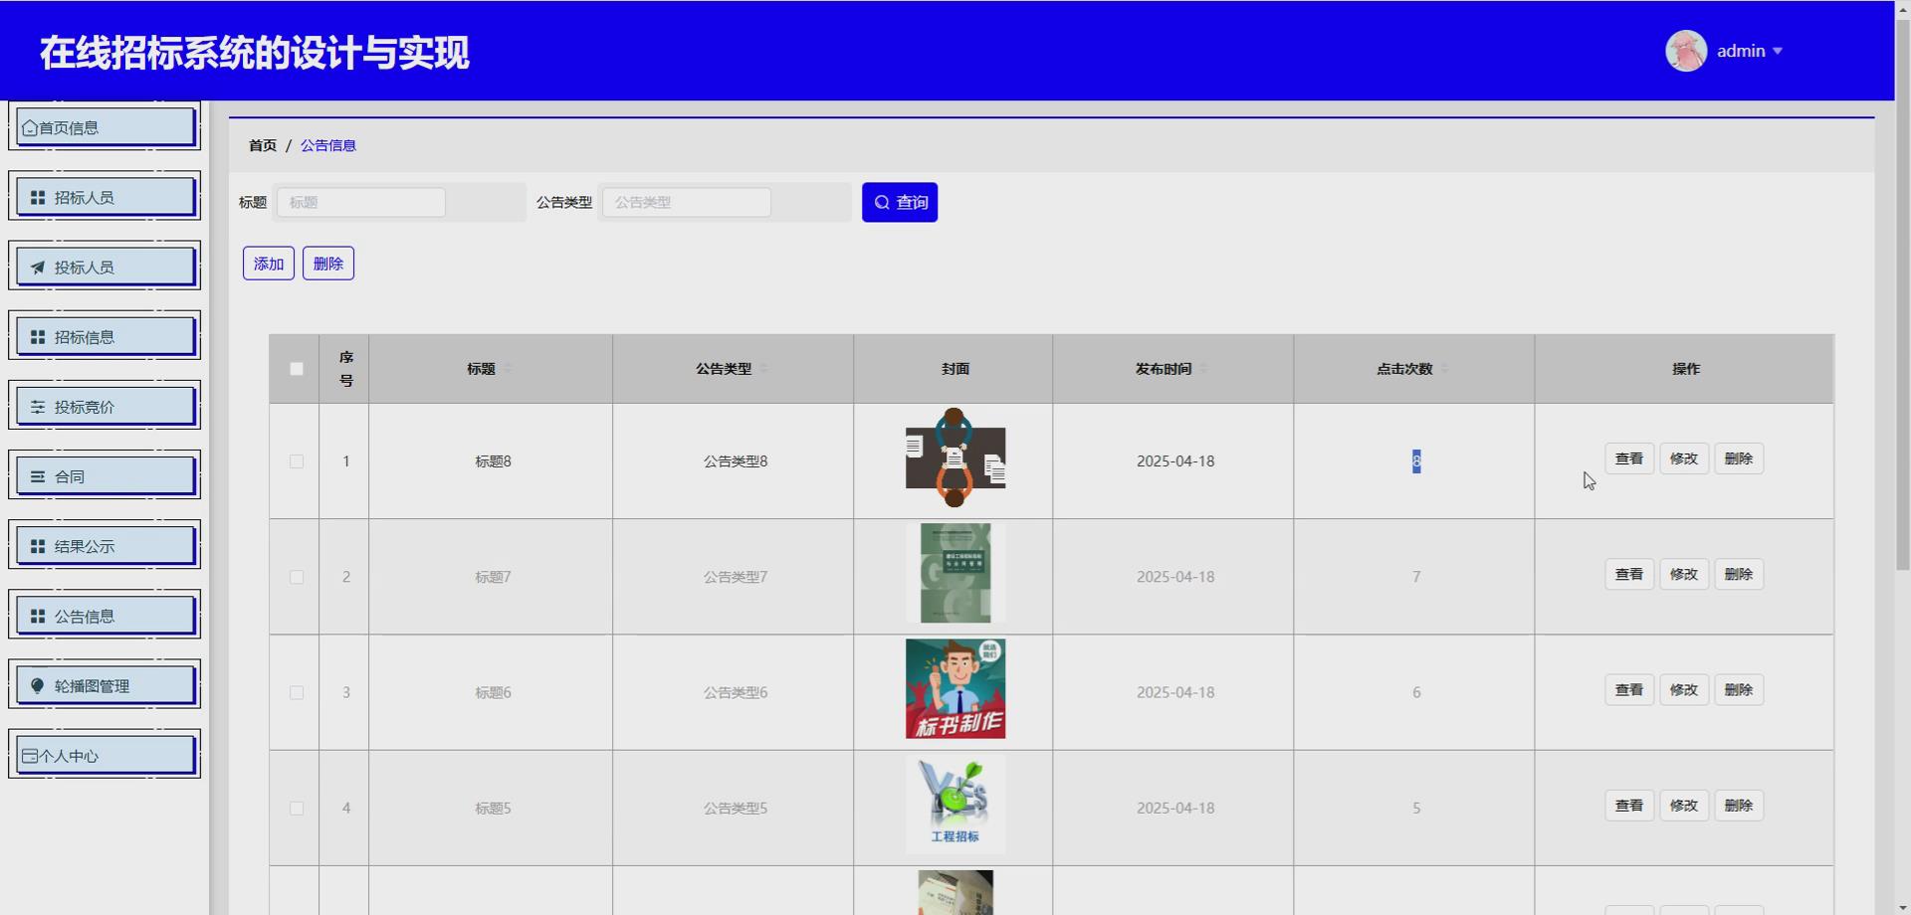The width and height of the screenshot is (1911, 915).
Task: Click the 标题 search input field
Action: [360, 202]
